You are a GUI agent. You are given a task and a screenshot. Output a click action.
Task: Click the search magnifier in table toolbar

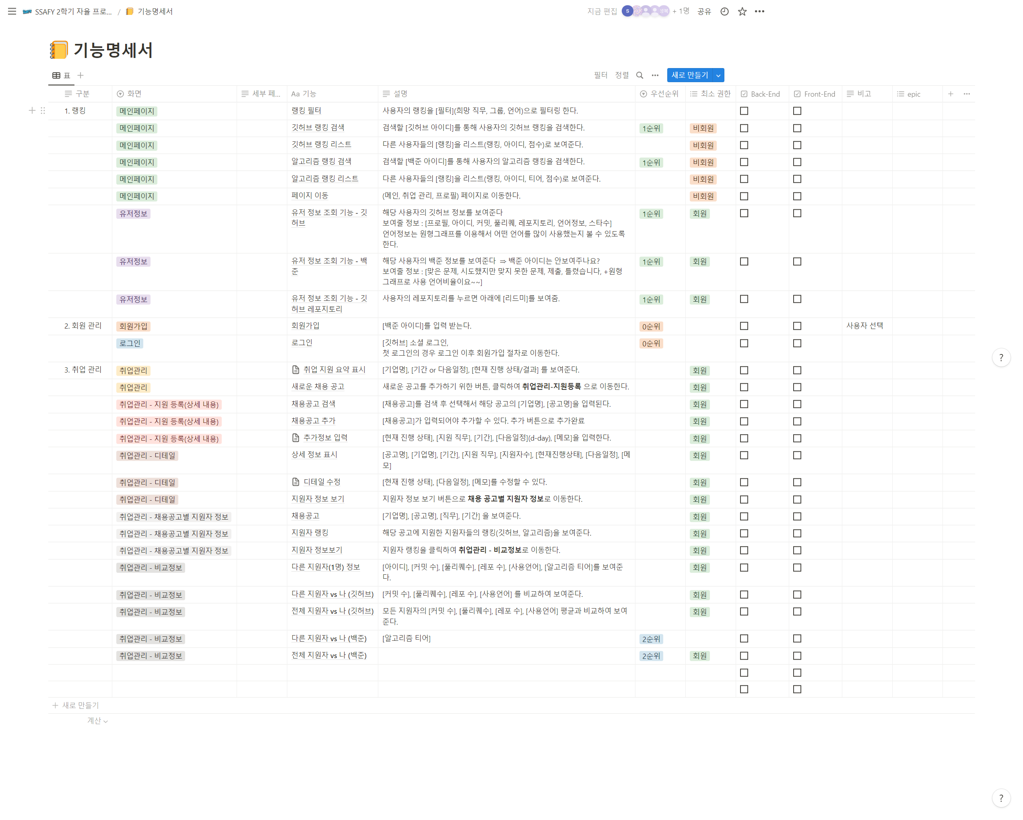click(639, 75)
